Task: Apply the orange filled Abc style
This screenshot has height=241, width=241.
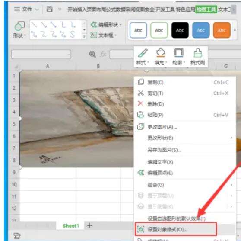Action: coord(222,30)
